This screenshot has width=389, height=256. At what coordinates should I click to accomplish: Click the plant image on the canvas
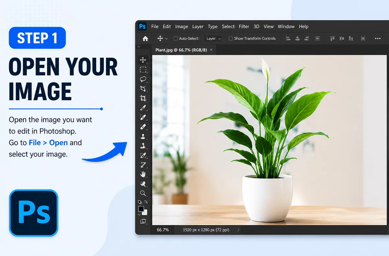269,140
